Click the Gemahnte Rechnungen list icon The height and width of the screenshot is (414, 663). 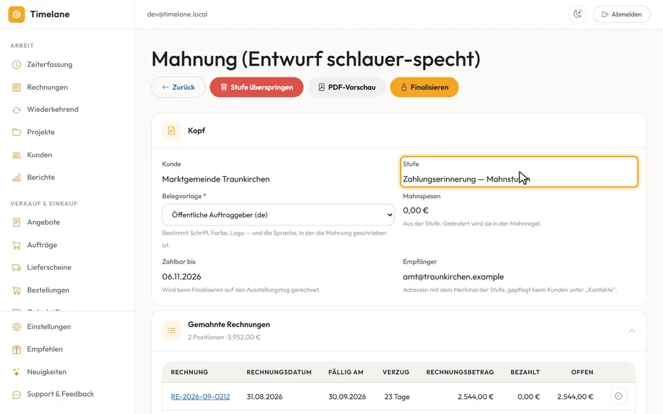pos(171,331)
